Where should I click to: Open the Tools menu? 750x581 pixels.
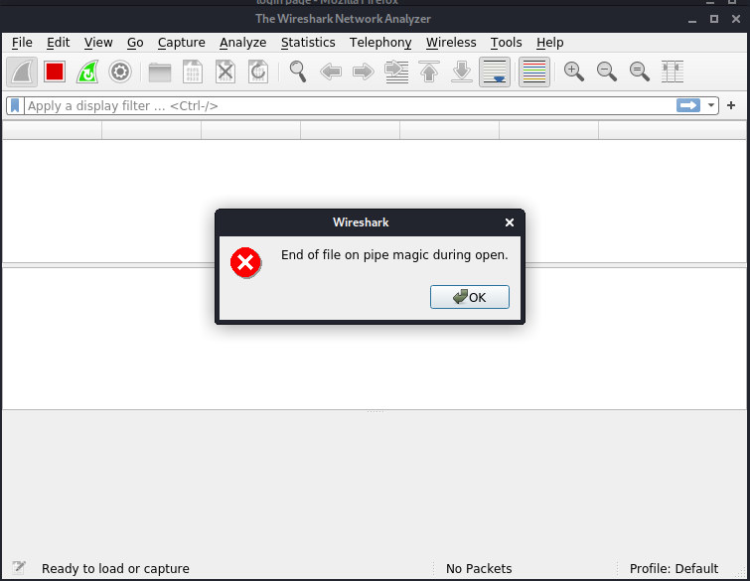[x=506, y=43]
